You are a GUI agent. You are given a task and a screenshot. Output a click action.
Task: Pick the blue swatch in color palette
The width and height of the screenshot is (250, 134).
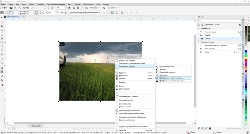click(x=246, y=52)
